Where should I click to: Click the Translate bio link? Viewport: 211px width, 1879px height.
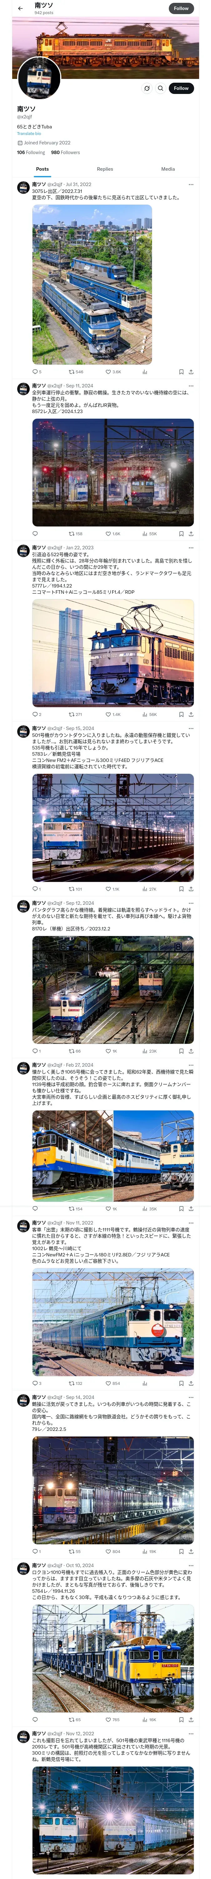click(29, 133)
